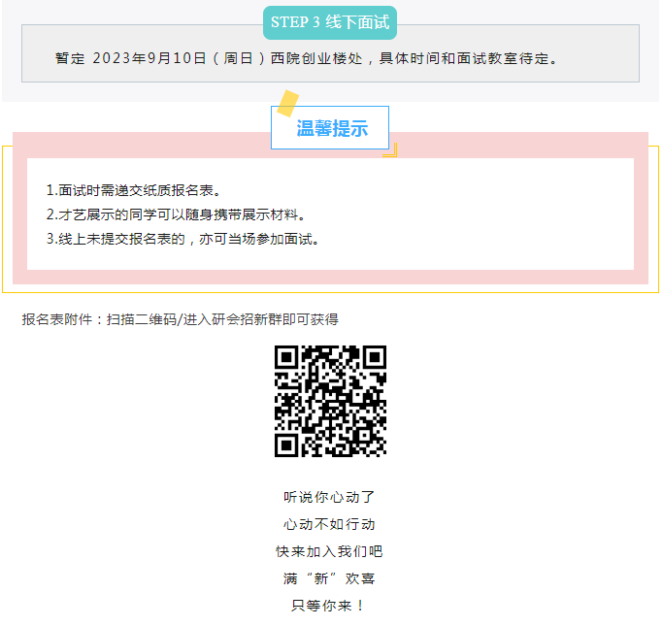Select the 温馨提示 heading box
This screenshot has width=663, height=626.
coord(330,128)
